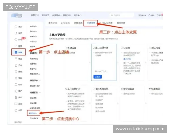Viewport: 170px width, 136px height.
Task: Open the 推广 promotion sidebar icon
Action: click(16, 91)
